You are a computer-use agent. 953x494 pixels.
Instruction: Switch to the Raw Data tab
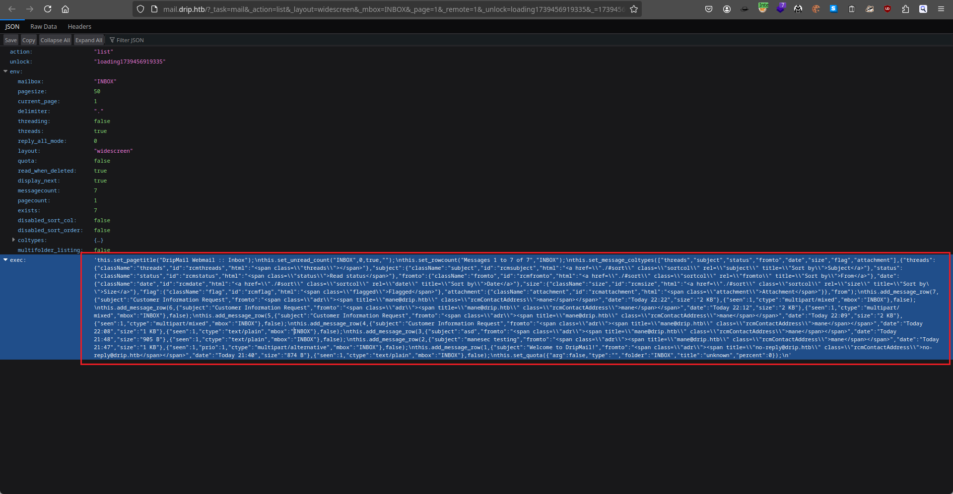point(43,27)
